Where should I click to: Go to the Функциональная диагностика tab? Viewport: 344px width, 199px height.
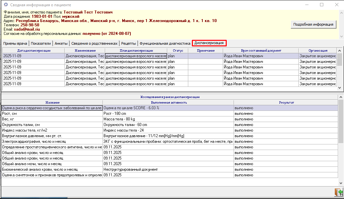[165, 43]
